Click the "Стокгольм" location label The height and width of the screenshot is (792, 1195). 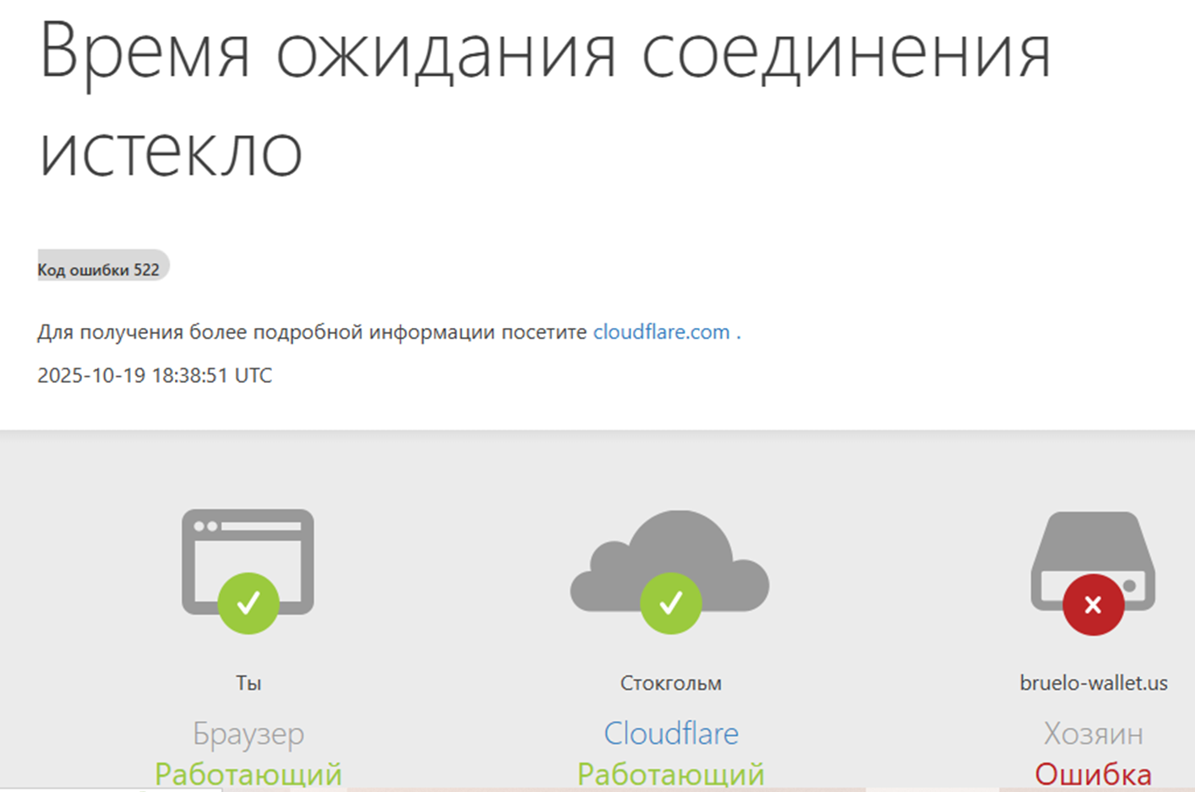point(671,683)
